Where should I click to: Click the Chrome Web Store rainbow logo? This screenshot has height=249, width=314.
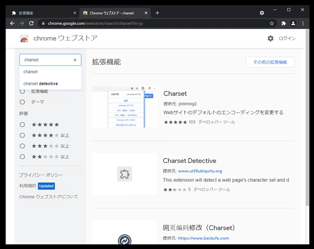[24, 38]
